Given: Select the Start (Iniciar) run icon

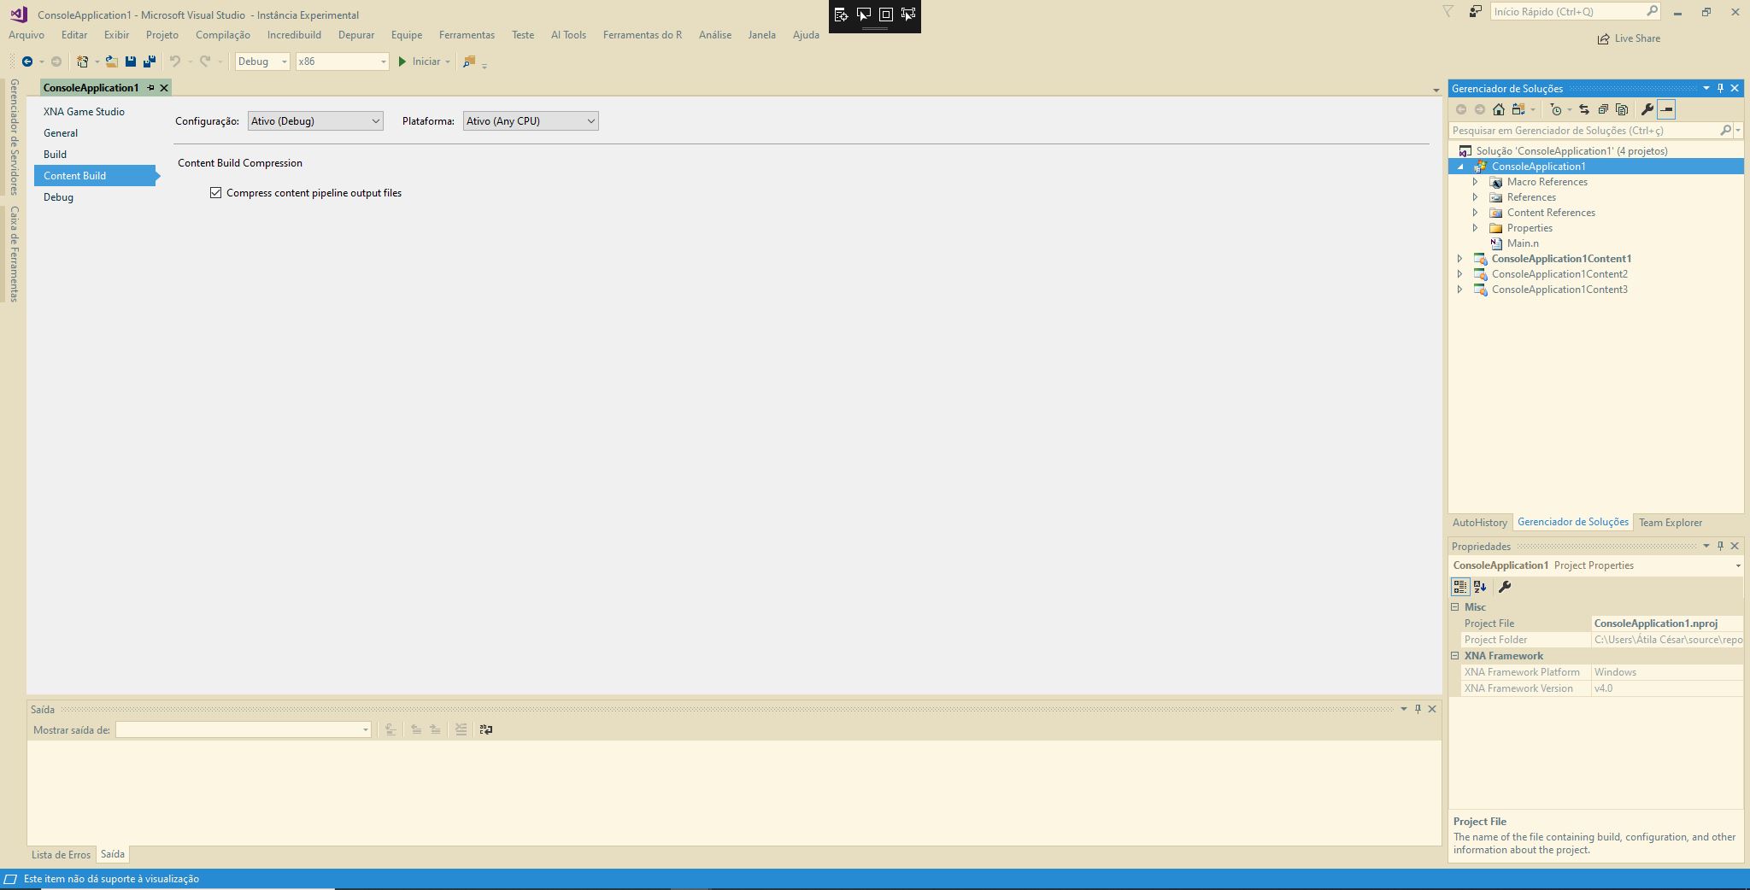Looking at the screenshot, I should click(x=402, y=61).
